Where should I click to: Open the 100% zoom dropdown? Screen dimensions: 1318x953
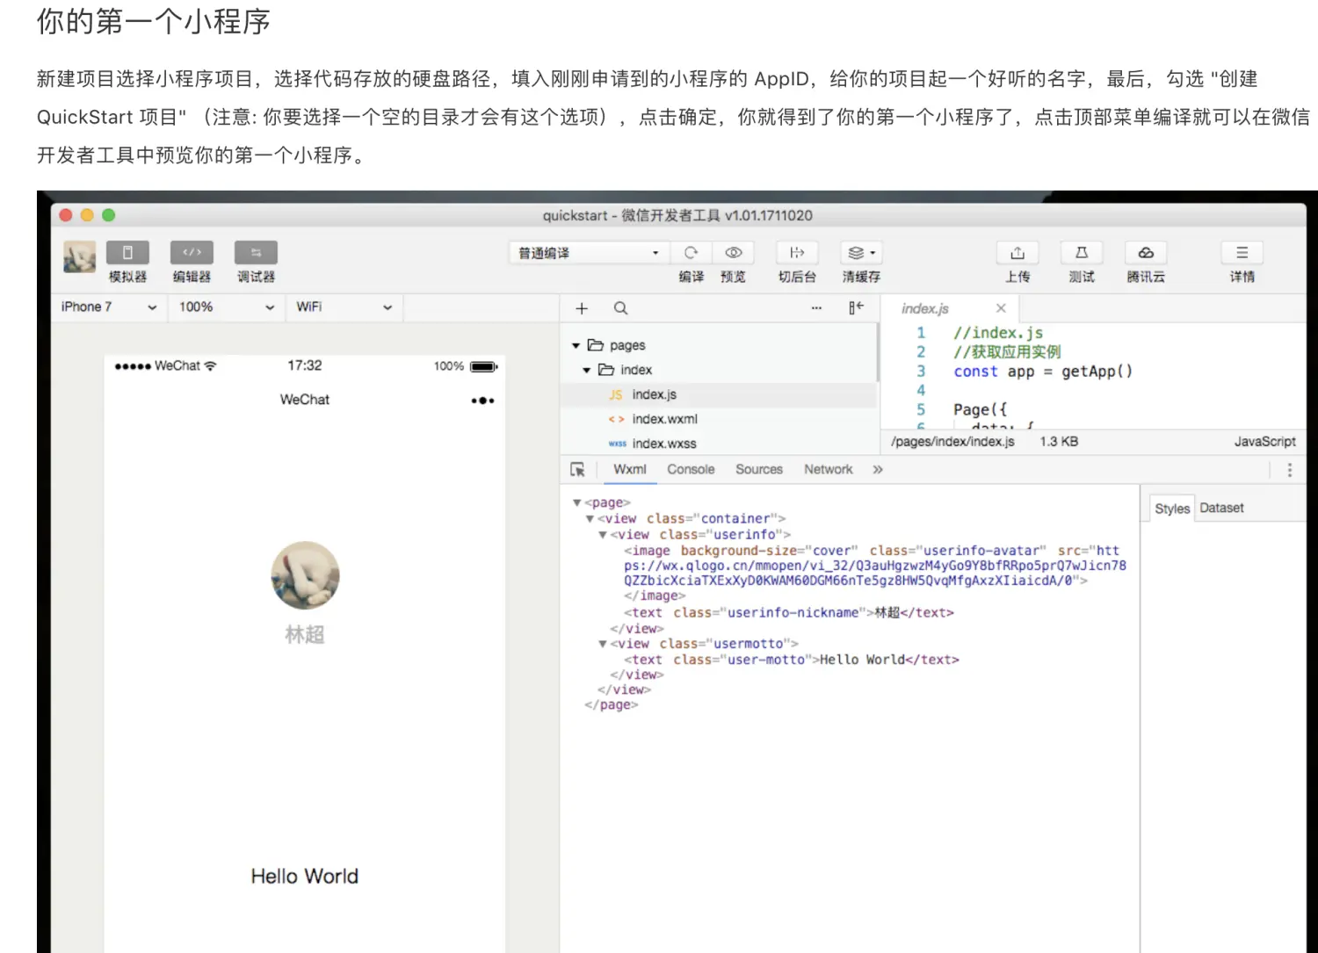coord(227,307)
